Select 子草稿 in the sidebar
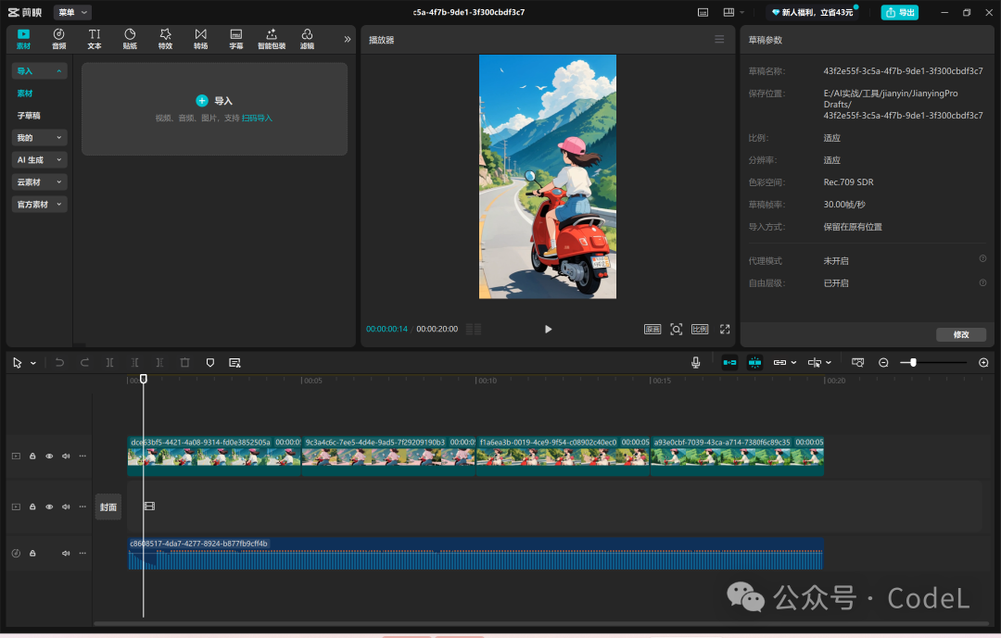This screenshot has height=638, width=1001. click(x=29, y=116)
